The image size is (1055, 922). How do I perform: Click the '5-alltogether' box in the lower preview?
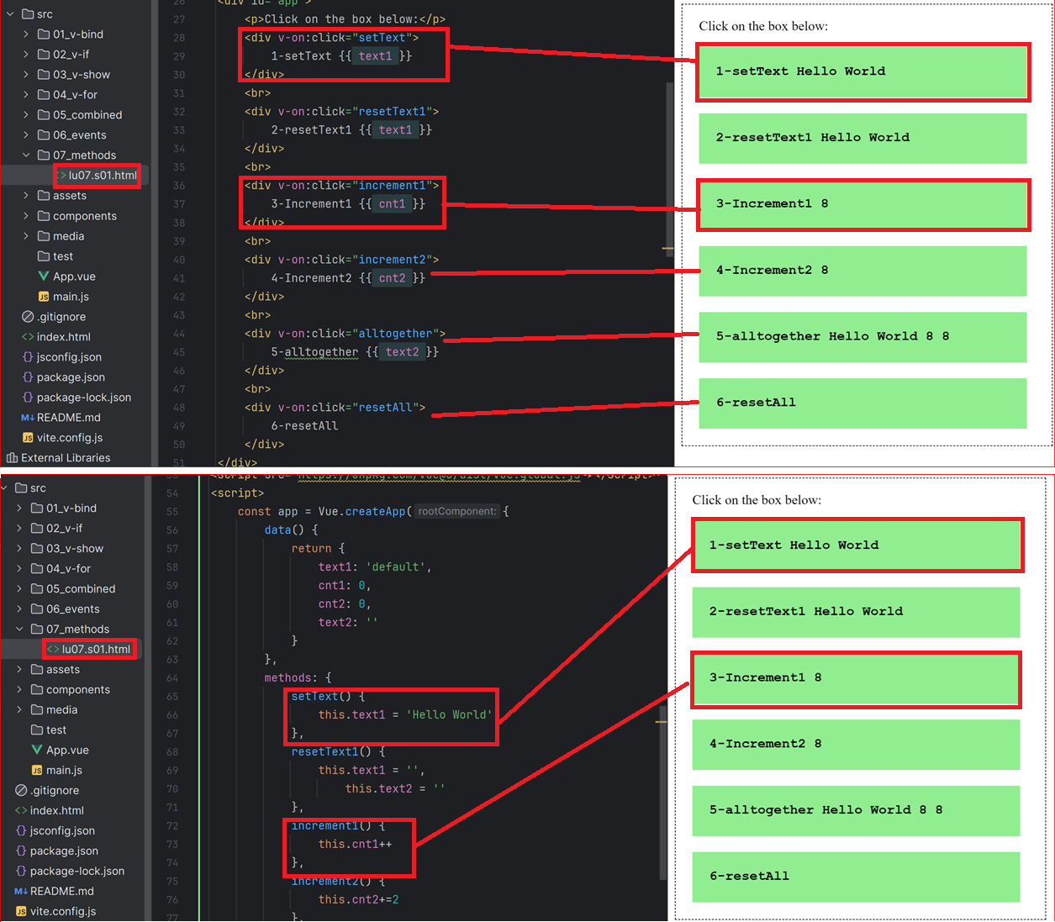click(856, 811)
